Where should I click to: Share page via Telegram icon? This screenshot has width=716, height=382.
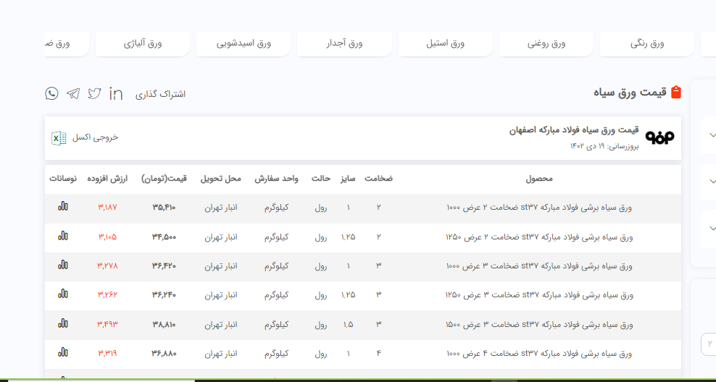coord(73,93)
